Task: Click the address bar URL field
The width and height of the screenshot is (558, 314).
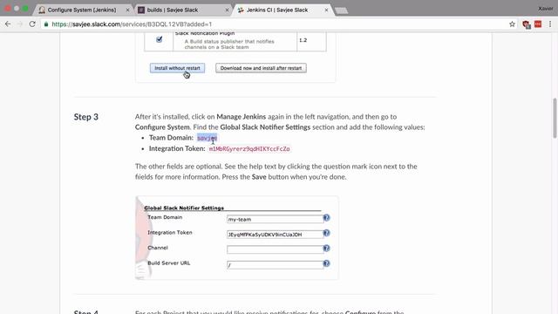Action: [274, 24]
